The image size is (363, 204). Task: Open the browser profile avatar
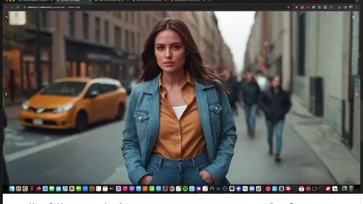pos(351,7)
